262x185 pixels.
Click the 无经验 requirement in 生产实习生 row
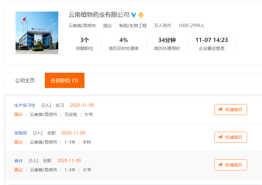click(x=71, y=114)
